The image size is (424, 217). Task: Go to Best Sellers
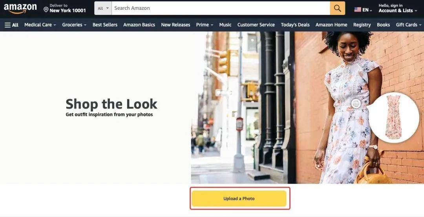[x=105, y=25]
